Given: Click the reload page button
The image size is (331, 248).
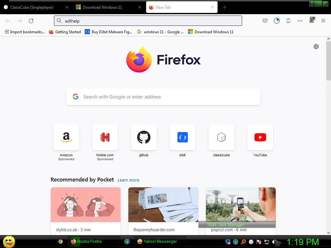Looking at the screenshot, I should 31,21.
